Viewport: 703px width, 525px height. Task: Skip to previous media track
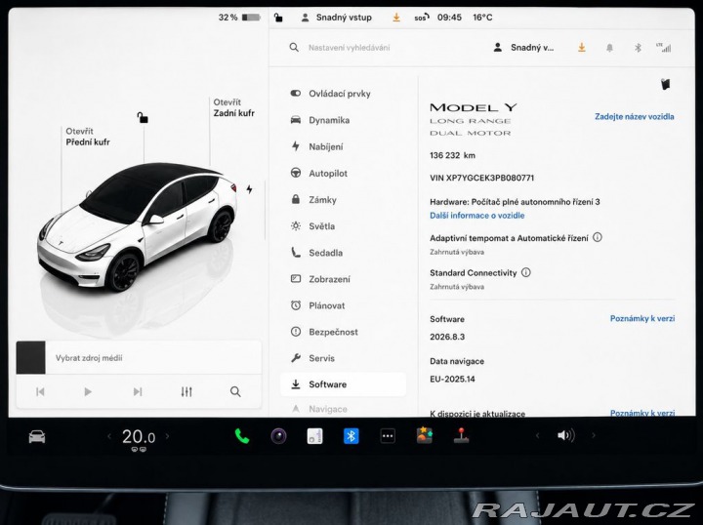click(x=40, y=392)
